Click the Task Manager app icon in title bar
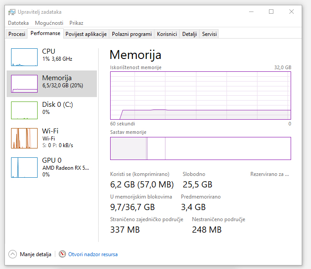This screenshot has width=311, height=269. click(12, 12)
